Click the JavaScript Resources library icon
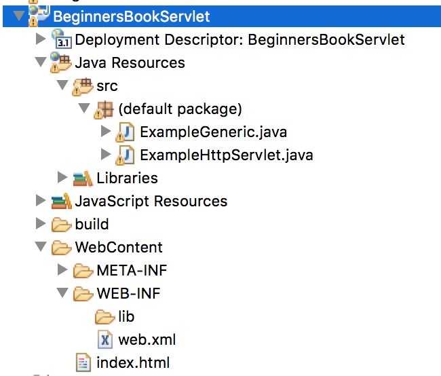The image size is (441, 376). point(61,201)
